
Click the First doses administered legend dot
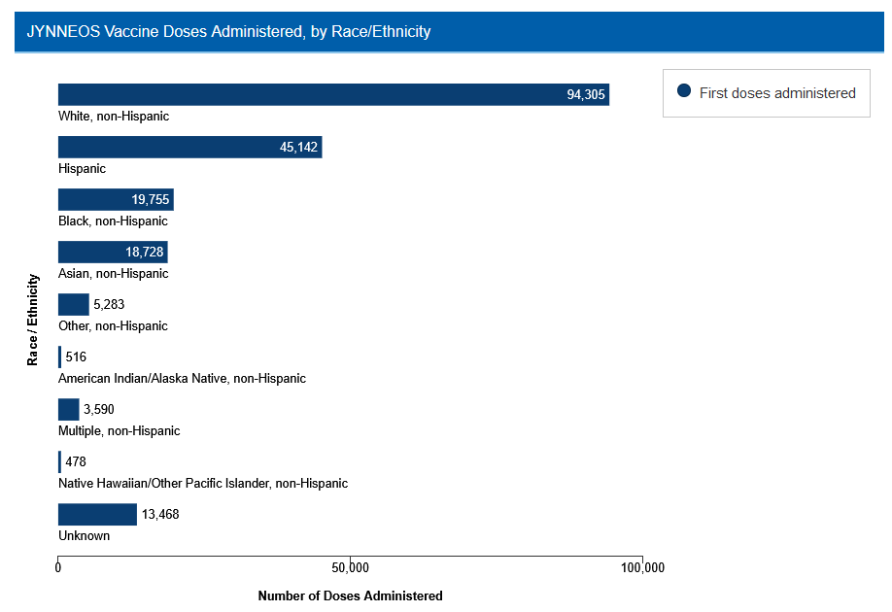[684, 90]
